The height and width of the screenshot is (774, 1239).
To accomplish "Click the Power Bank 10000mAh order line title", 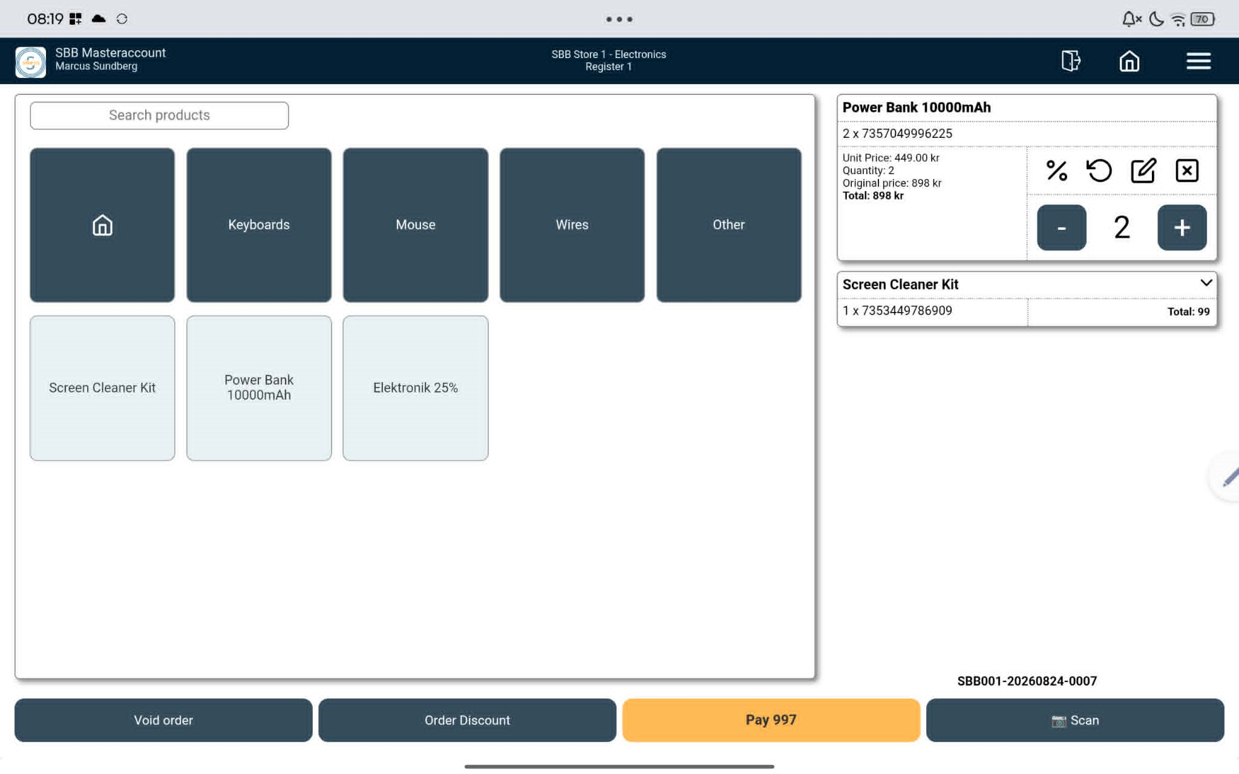I will click(x=917, y=108).
